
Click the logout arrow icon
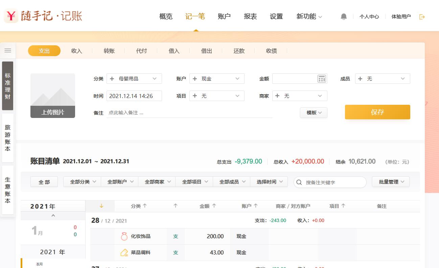point(422,17)
